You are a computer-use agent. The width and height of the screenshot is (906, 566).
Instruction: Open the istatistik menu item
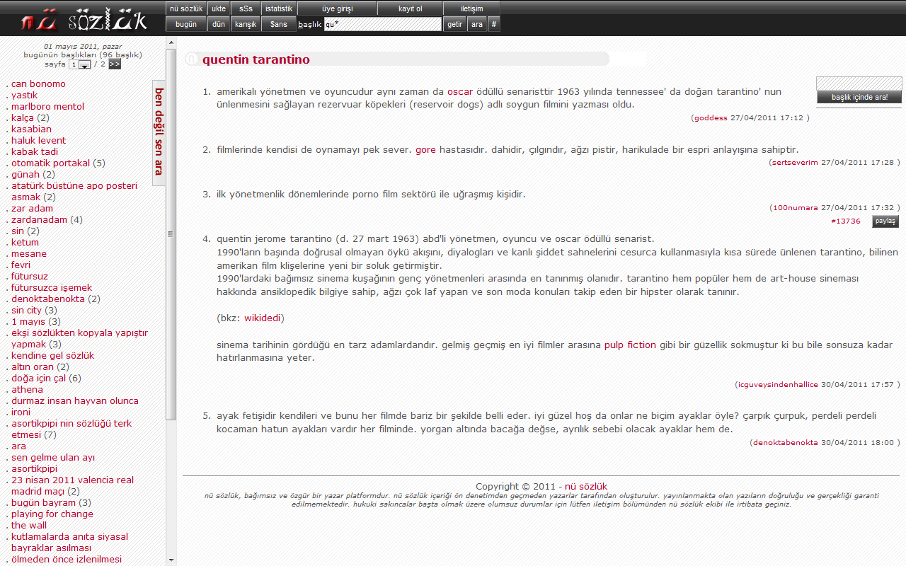[x=279, y=8]
